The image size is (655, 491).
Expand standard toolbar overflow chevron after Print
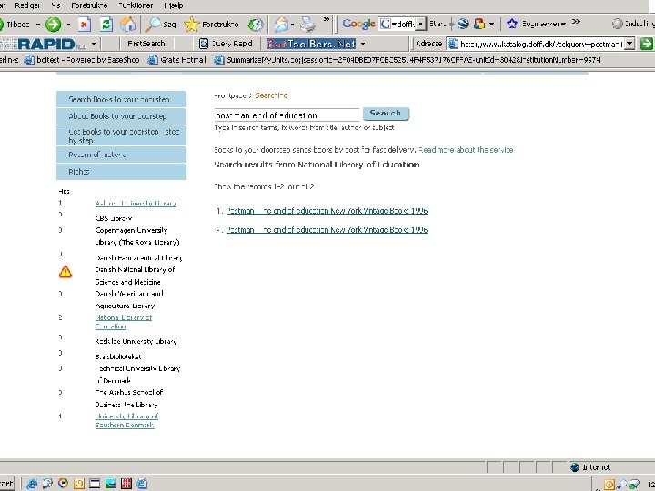coord(327,20)
